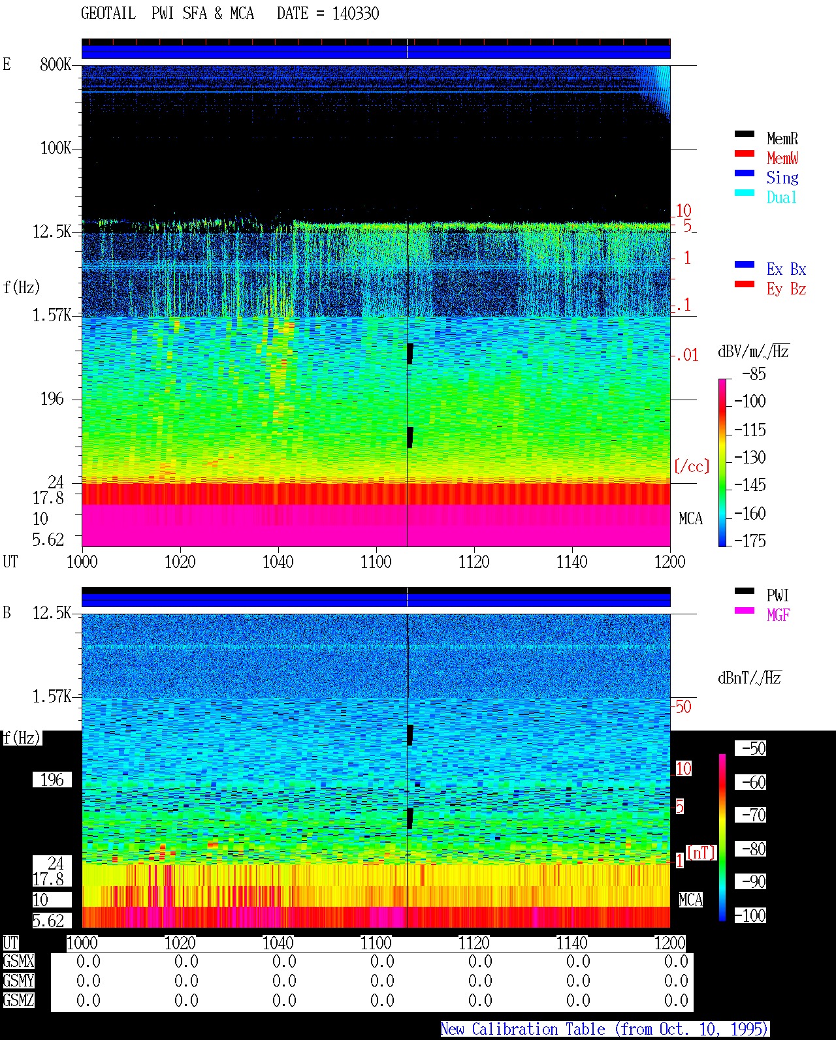
Task: Click the red MemW legend swatch
Action: [x=744, y=153]
